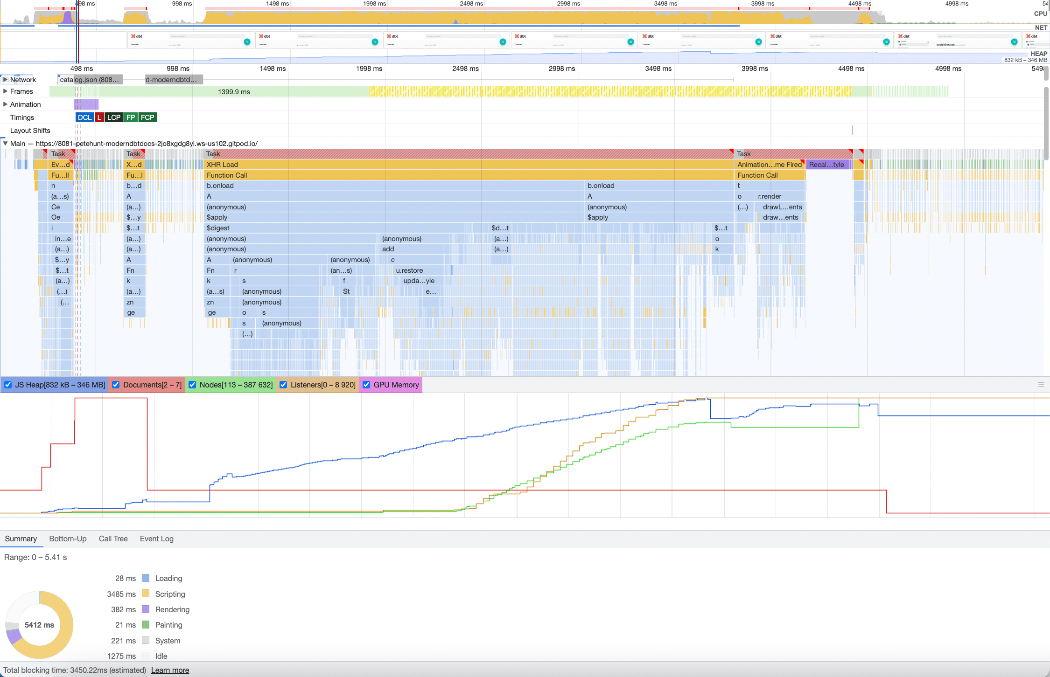Viewport: 1050px width, 677px height.
Task: Select the DCL timing marker
Action: coord(84,117)
